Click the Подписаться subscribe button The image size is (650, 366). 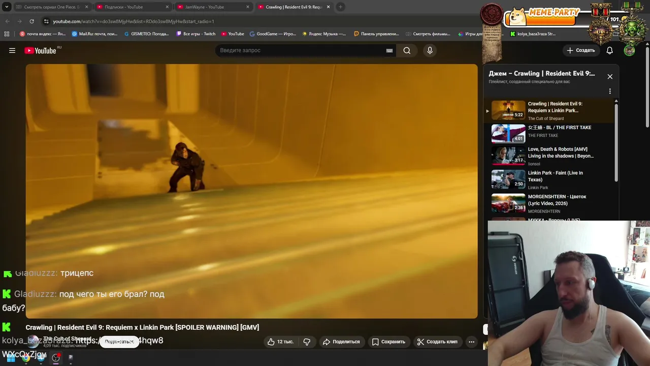119,342
